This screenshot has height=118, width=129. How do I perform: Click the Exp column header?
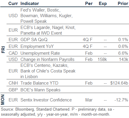103,4
